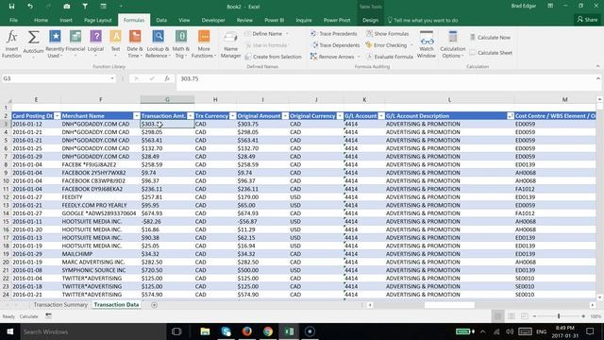Image resolution: width=604 pixels, height=340 pixels.
Task: Open Merchant Name filter dropdown
Action: [x=136, y=116]
